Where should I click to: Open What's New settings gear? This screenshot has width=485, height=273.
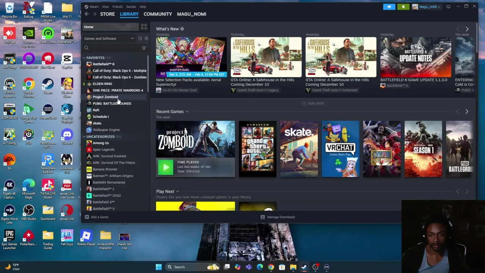pyautogui.click(x=182, y=29)
